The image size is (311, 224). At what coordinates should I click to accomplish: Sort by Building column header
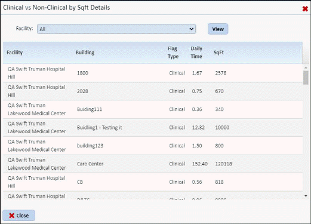pos(85,53)
